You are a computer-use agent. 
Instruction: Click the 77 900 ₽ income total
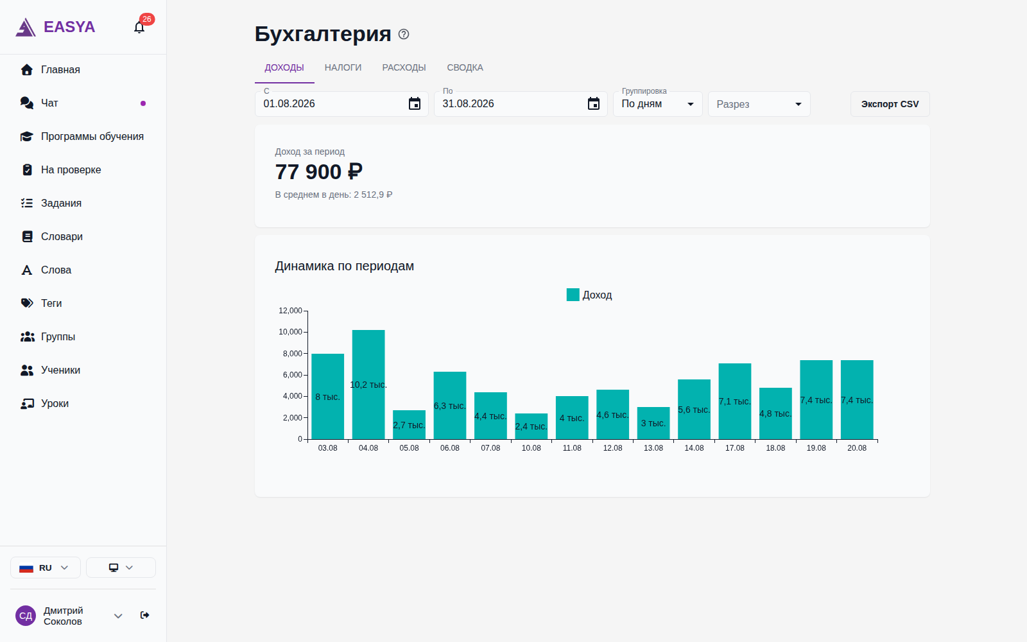click(x=319, y=172)
